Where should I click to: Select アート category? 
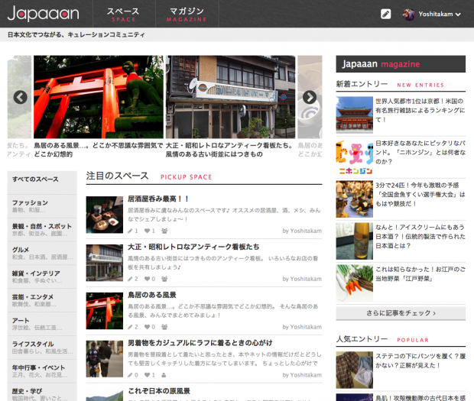click(x=42, y=324)
